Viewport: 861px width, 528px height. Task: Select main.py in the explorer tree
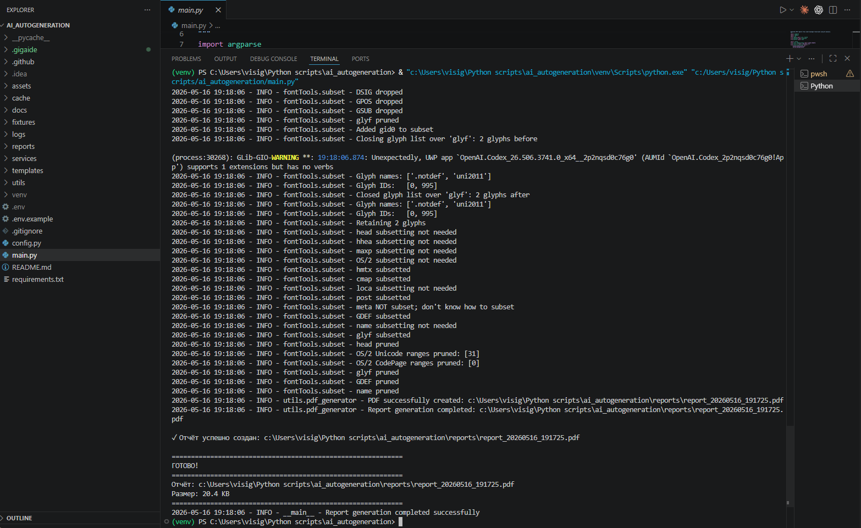(x=80, y=255)
